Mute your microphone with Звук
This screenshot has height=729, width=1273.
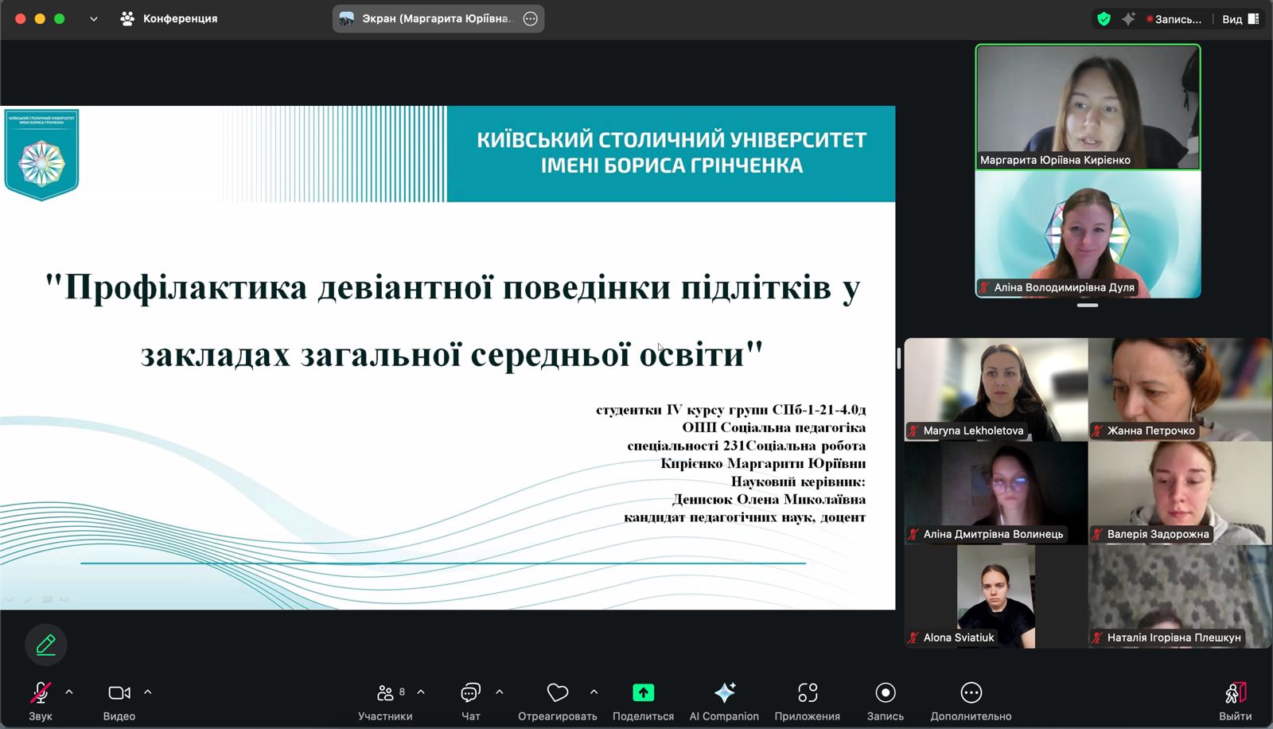[41, 692]
